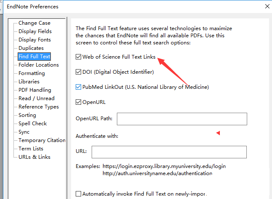Select the Duplicates preferences item
Screen dimensions: 272x199
pos(31,48)
